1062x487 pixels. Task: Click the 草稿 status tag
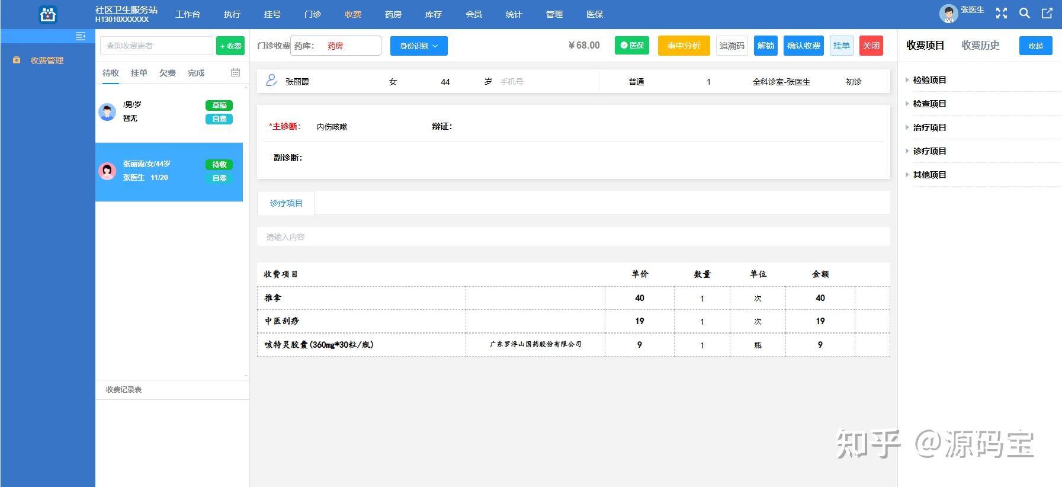[219, 105]
